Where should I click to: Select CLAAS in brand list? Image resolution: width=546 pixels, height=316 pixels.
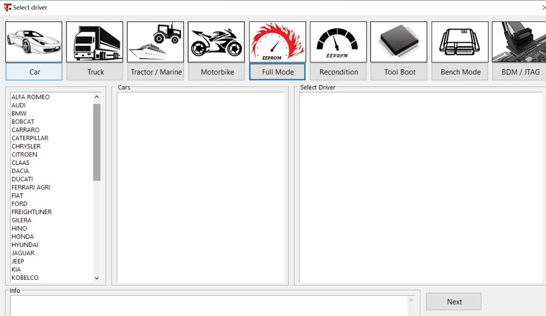coord(20,163)
